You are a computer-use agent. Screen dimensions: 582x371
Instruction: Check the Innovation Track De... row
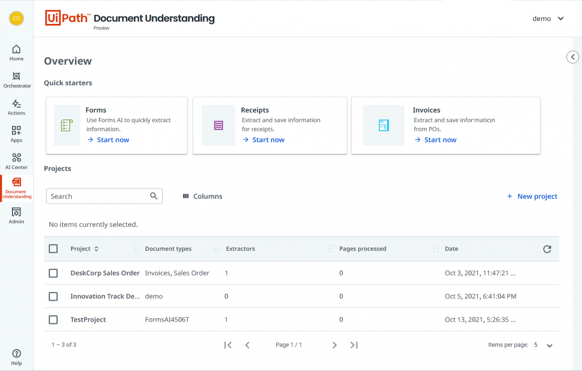(53, 297)
